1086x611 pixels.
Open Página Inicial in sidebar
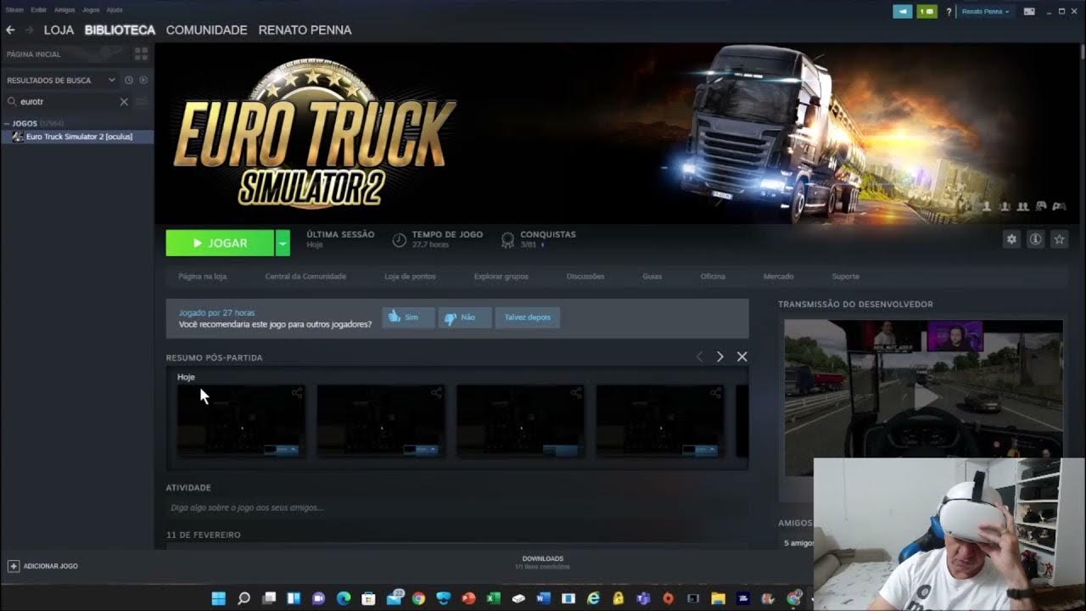tap(34, 53)
